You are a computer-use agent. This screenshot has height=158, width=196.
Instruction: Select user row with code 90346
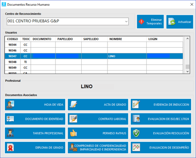click(x=94, y=50)
